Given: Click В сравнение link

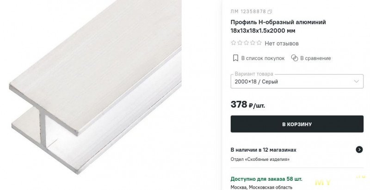Looking at the screenshot, I should click(315, 58).
